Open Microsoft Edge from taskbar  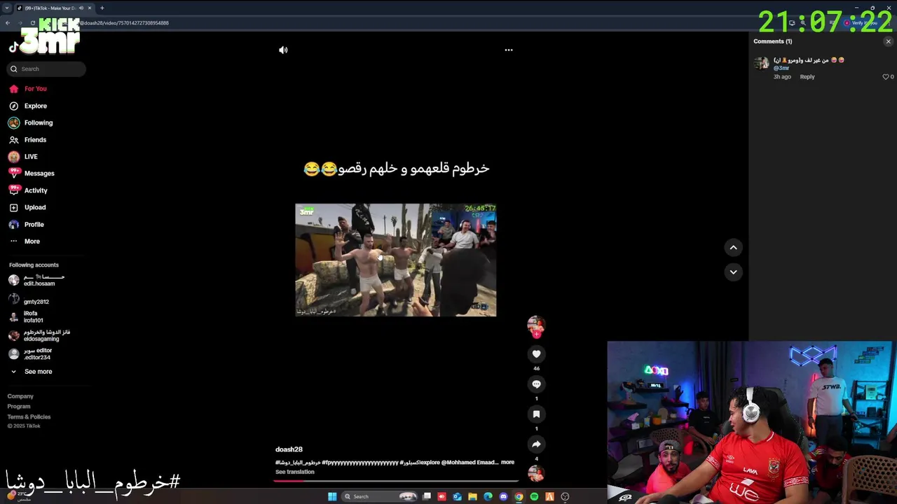coord(488,497)
